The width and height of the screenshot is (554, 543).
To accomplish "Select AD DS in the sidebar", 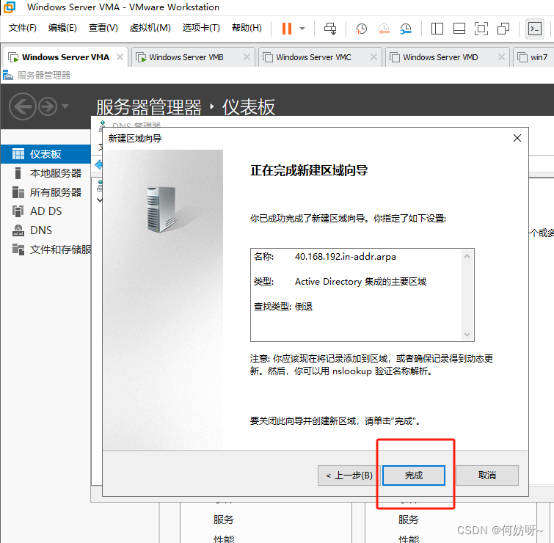I will [x=45, y=211].
